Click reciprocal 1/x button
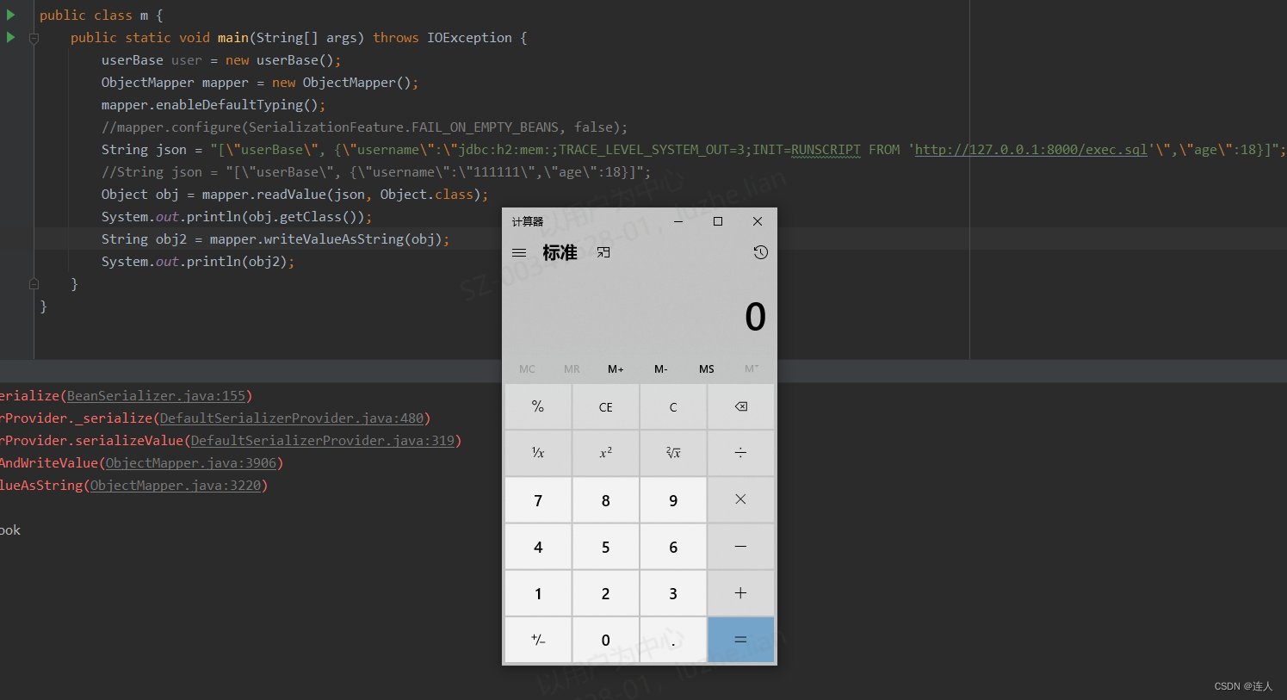The width and height of the screenshot is (1287, 700). point(538,453)
